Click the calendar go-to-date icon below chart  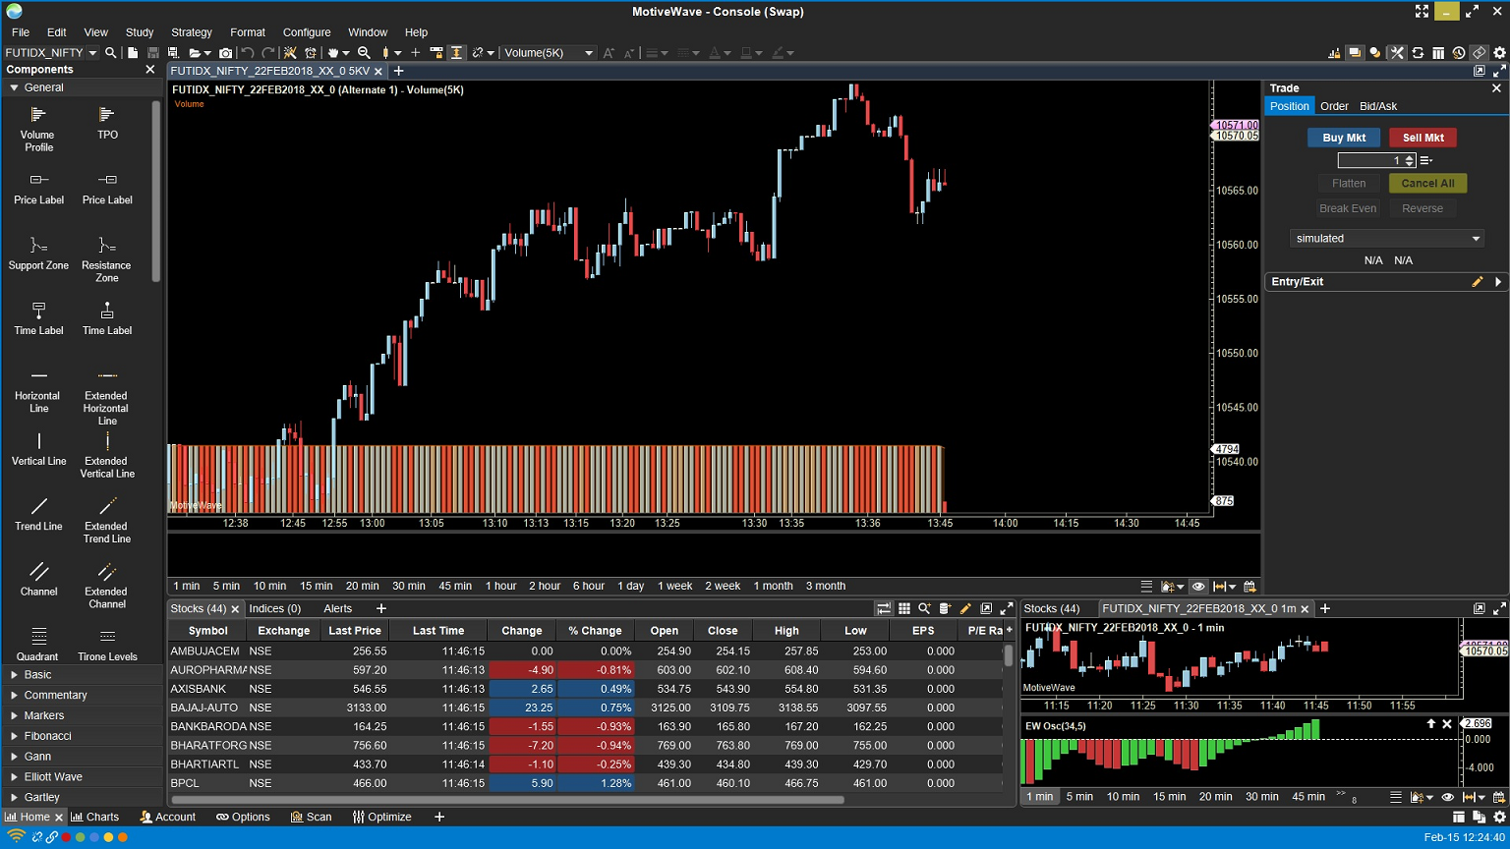tap(1249, 587)
